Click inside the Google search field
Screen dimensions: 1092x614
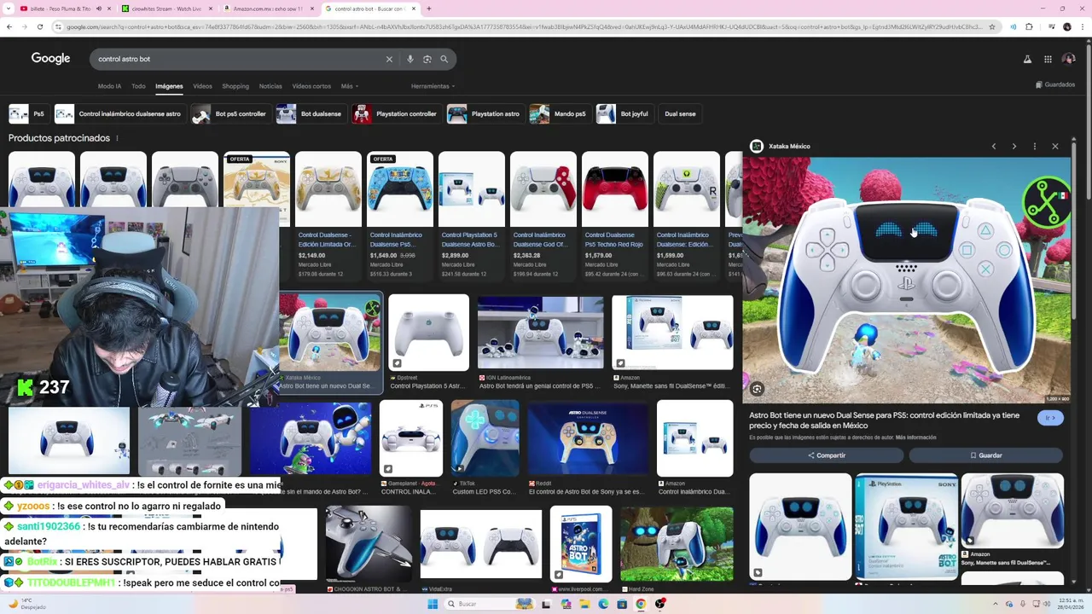point(239,59)
